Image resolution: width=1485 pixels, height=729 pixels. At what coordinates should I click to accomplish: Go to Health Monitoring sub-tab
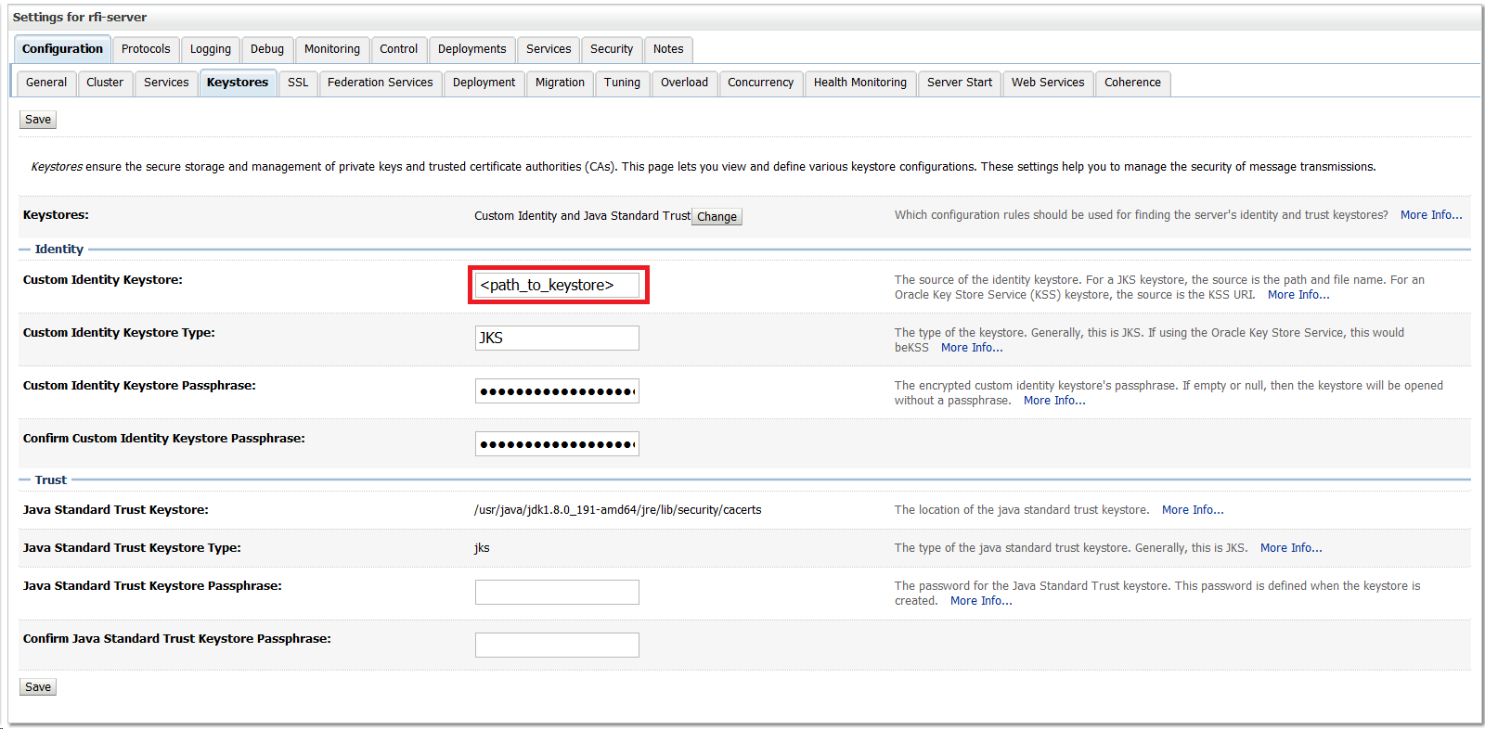860,83
